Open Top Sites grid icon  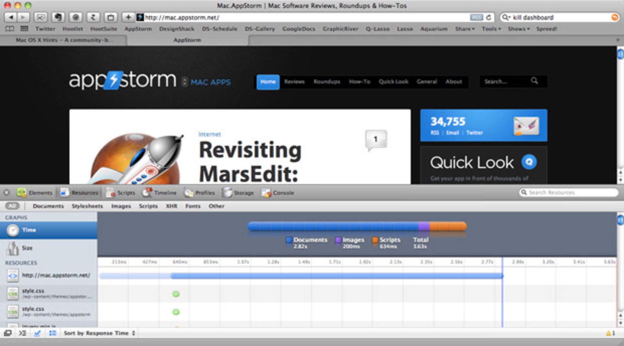coord(24,29)
